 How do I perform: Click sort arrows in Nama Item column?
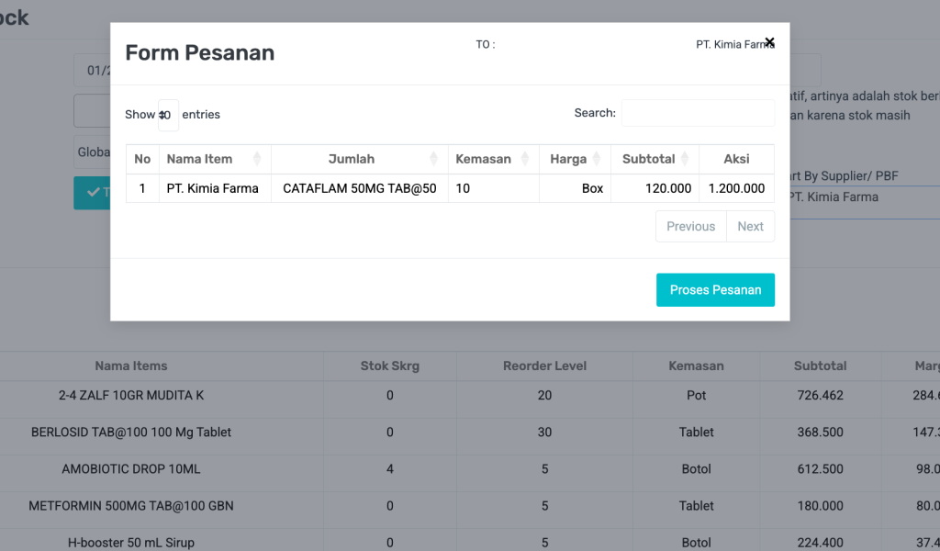(257, 159)
